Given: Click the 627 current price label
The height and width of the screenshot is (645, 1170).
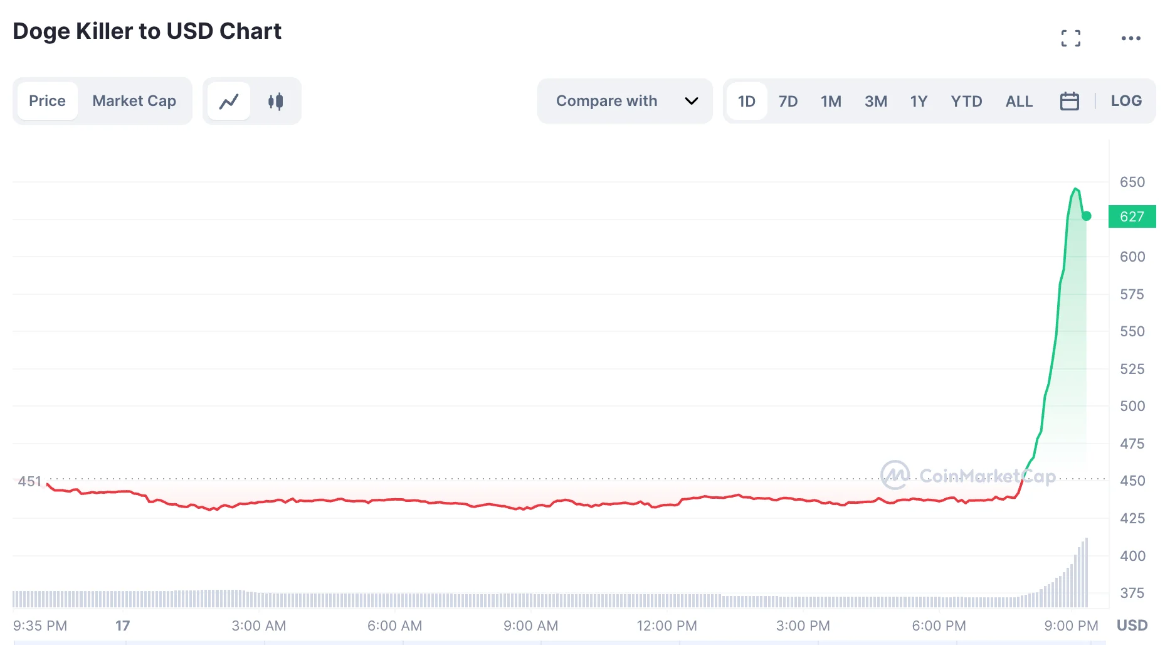Looking at the screenshot, I should 1132,216.
